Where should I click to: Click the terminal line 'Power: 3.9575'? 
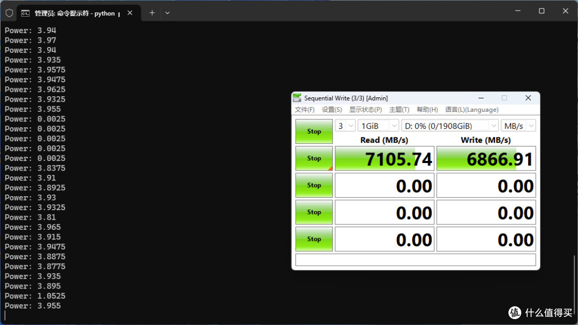click(x=35, y=70)
